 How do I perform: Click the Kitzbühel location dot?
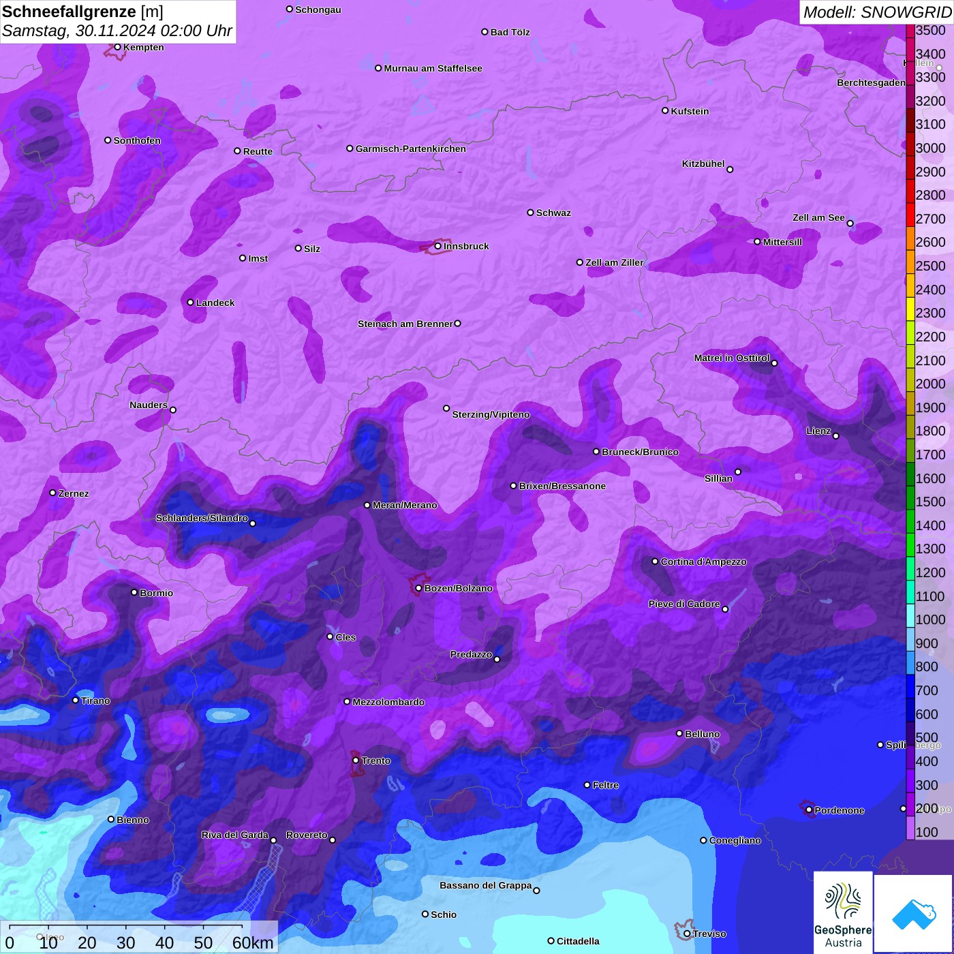[730, 170]
